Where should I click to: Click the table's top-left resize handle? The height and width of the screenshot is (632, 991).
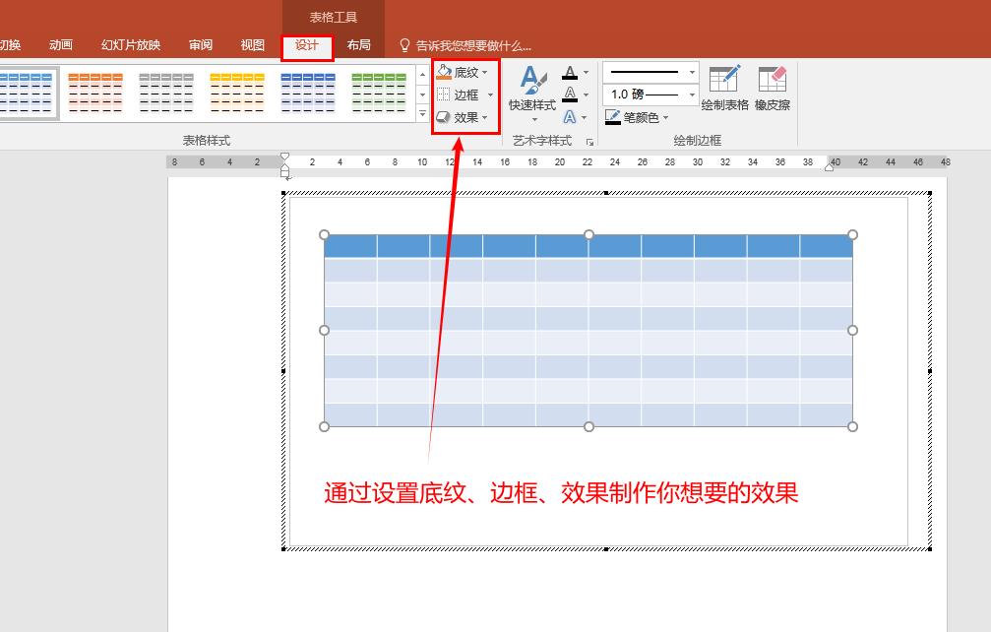click(324, 234)
